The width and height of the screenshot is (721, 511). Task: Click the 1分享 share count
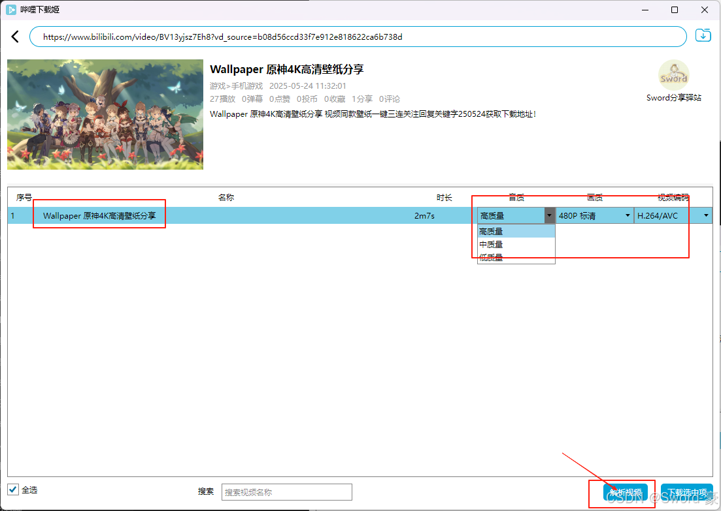tap(362, 99)
